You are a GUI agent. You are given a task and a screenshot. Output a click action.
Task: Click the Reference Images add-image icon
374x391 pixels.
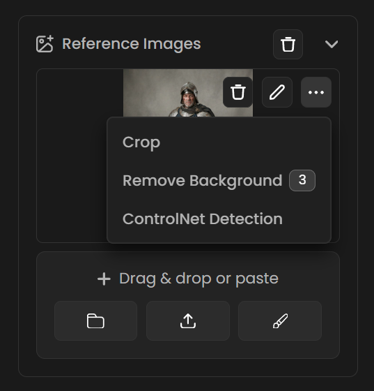[45, 44]
